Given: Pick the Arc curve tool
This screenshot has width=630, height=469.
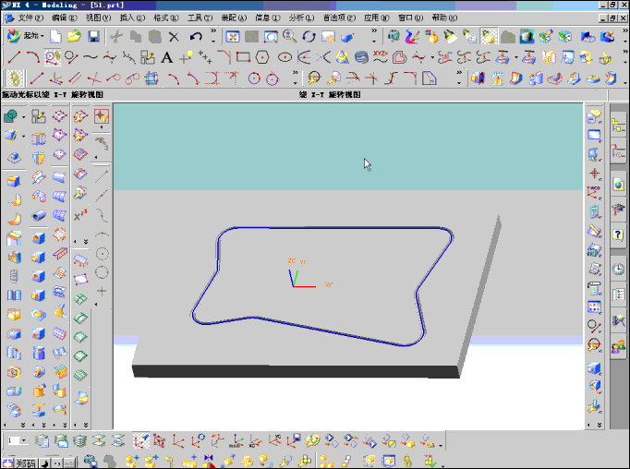Looking at the screenshot, I should [33, 57].
